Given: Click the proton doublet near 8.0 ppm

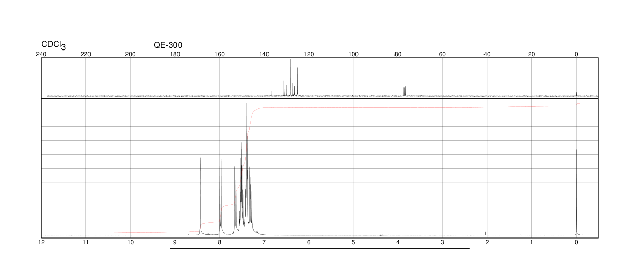Looking at the screenshot, I should click(x=220, y=194).
